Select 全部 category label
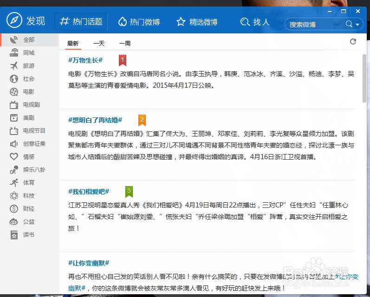Screen dimensions: 370x297 (29, 39)
